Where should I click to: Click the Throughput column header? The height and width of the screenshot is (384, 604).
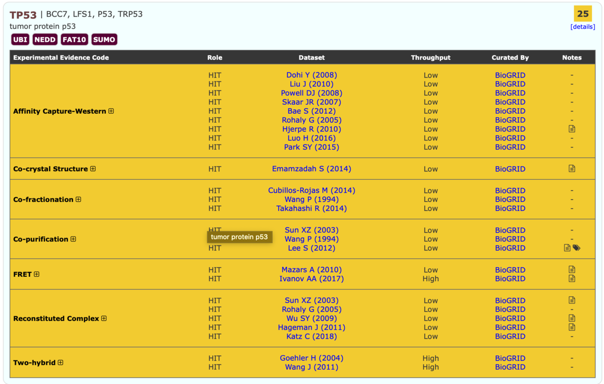tap(430, 57)
